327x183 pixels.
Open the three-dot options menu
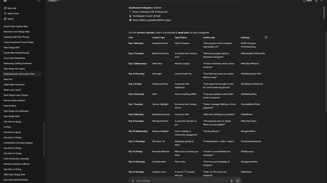tap(321, 1)
